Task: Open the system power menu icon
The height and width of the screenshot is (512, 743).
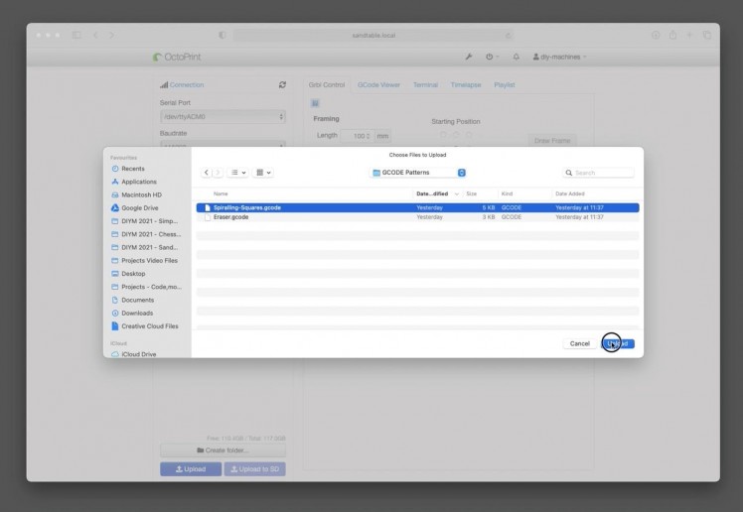Action: point(492,57)
